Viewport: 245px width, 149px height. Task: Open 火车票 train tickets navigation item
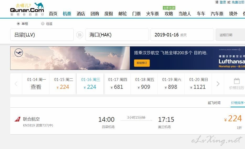coord(152,14)
